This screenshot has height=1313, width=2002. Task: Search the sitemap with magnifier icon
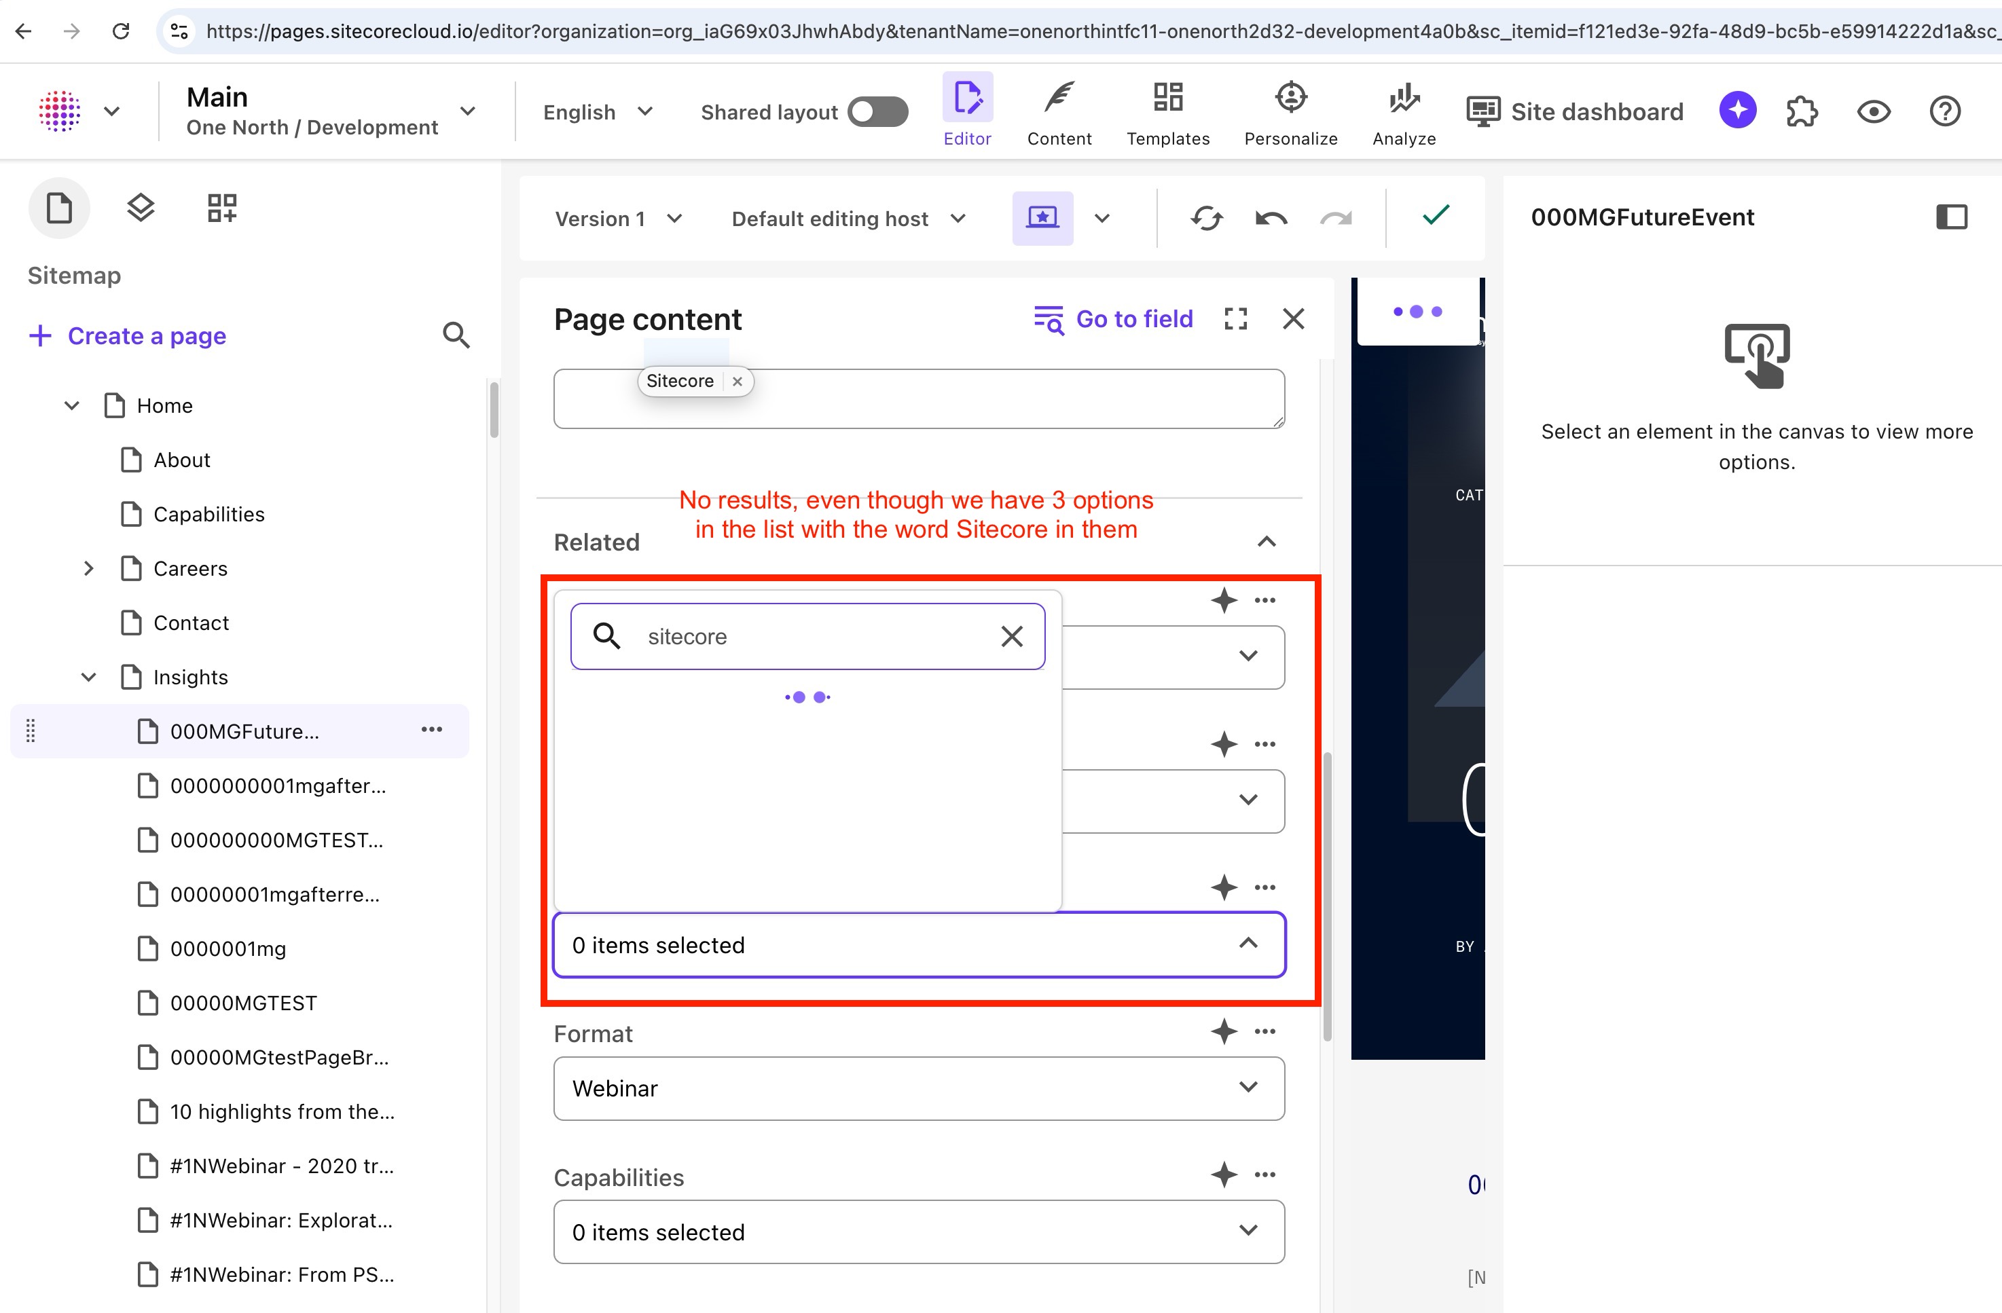click(456, 335)
